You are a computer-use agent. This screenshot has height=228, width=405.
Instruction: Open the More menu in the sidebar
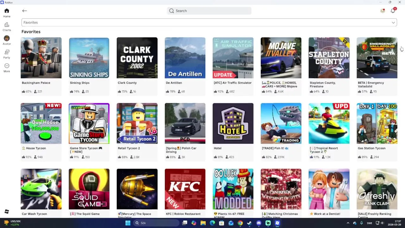[x=7, y=68]
